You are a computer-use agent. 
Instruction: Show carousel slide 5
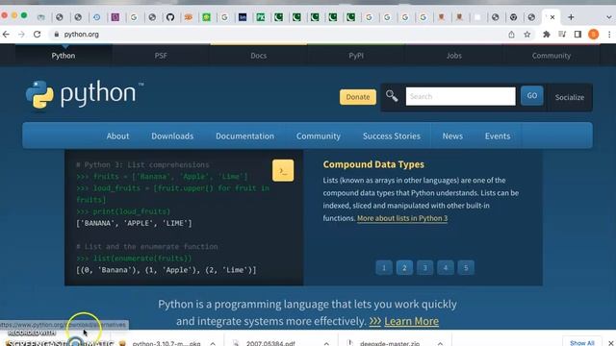(x=466, y=268)
